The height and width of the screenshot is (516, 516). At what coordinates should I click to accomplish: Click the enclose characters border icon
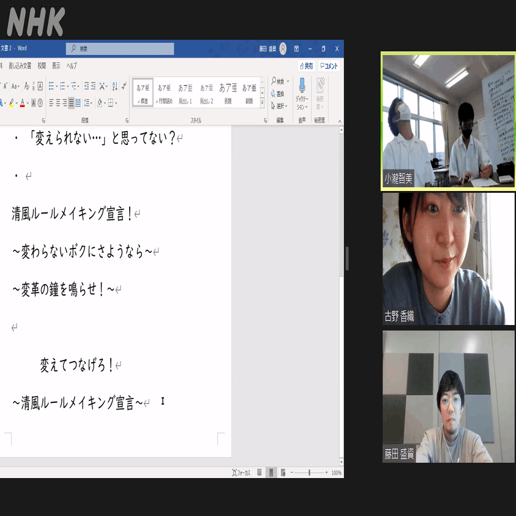pos(40,86)
